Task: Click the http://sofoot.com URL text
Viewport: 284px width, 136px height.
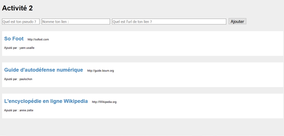Action: pos(38,40)
